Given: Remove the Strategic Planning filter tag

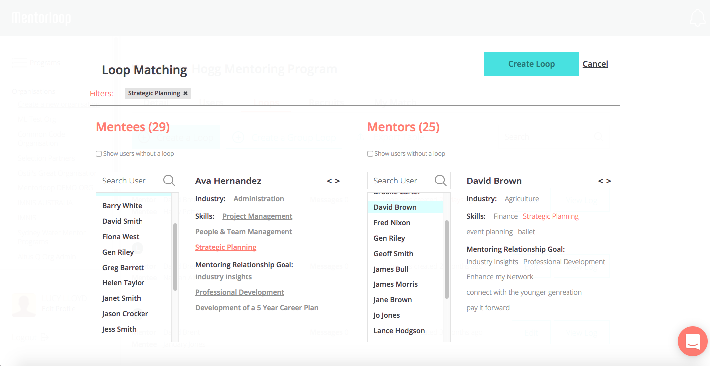Looking at the screenshot, I should [x=185, y=93].
